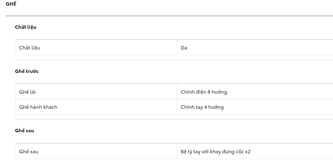Click the bold Ghế sau subsection heading
The image size is (333, 161).
click(x=25, y=131)
